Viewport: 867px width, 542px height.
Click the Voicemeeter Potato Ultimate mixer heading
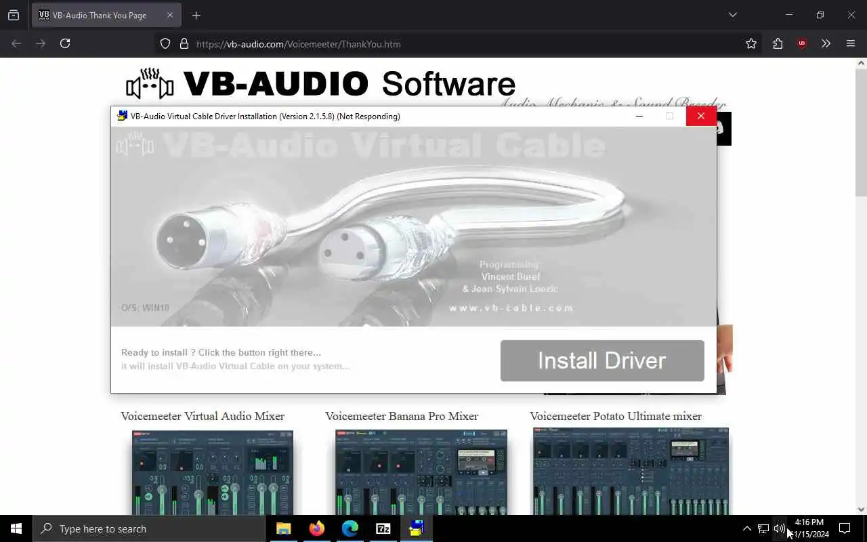616,416
